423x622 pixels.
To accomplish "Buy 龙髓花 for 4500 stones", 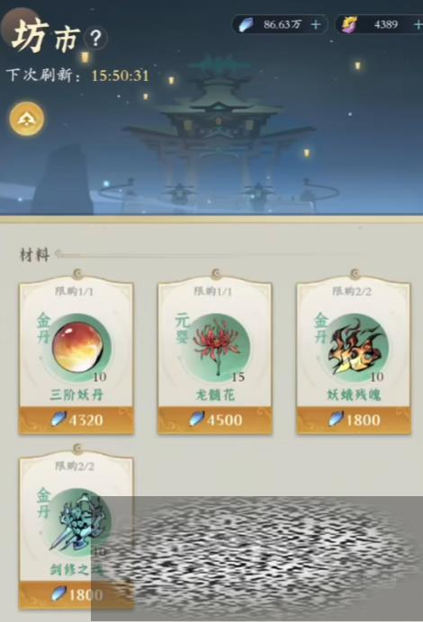I will (x=215, y=420).
